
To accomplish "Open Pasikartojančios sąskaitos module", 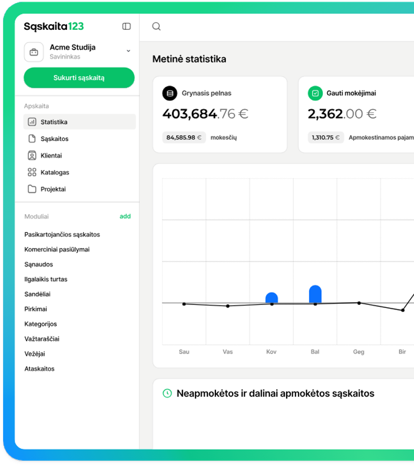I will [x=62, y=235].
